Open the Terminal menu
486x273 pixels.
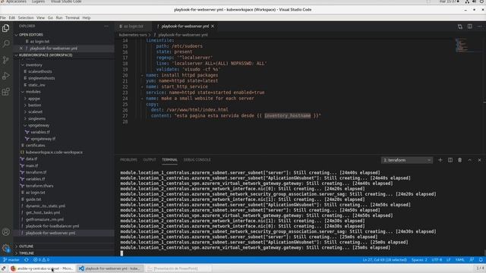coord(73,17)
